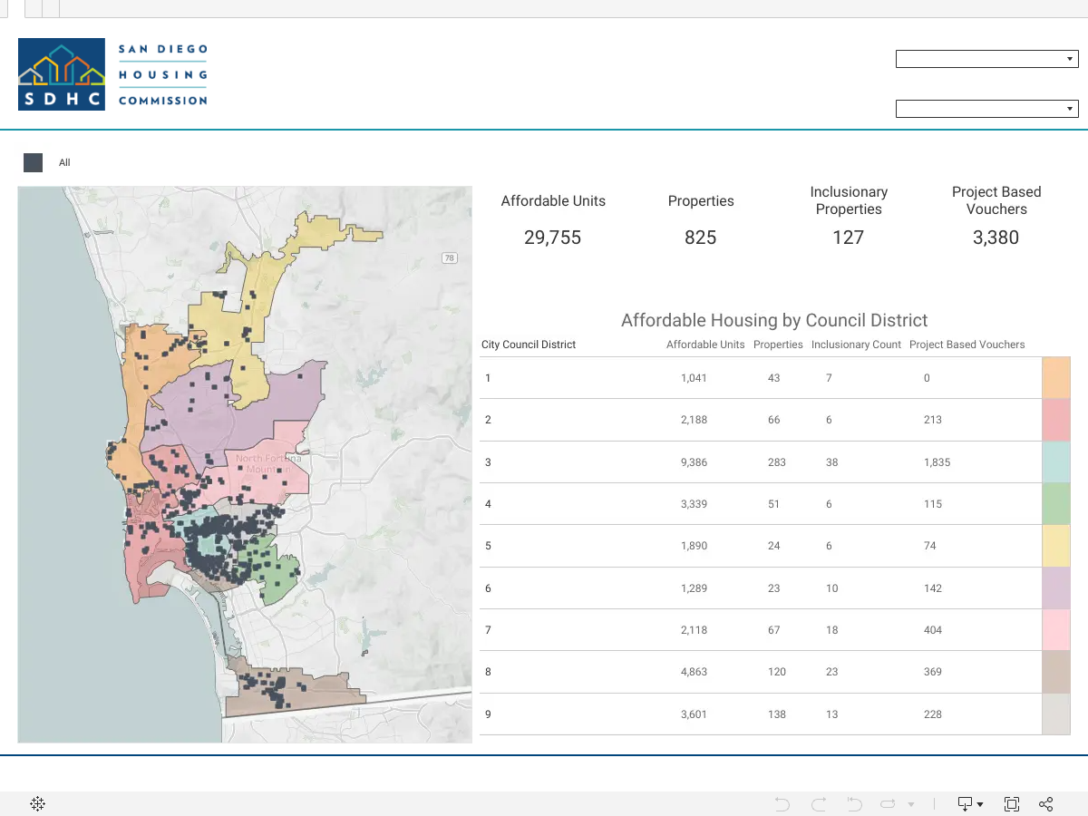This screenshot has width=1088, height=816.
Task: Open the lower filter dropdown
Action: coord(986,109)
